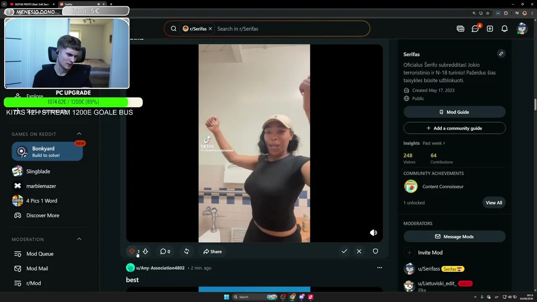Viewport: 537px width, 302px height.
Task: Toggle the video sound icon
Action: pos(373,233)
